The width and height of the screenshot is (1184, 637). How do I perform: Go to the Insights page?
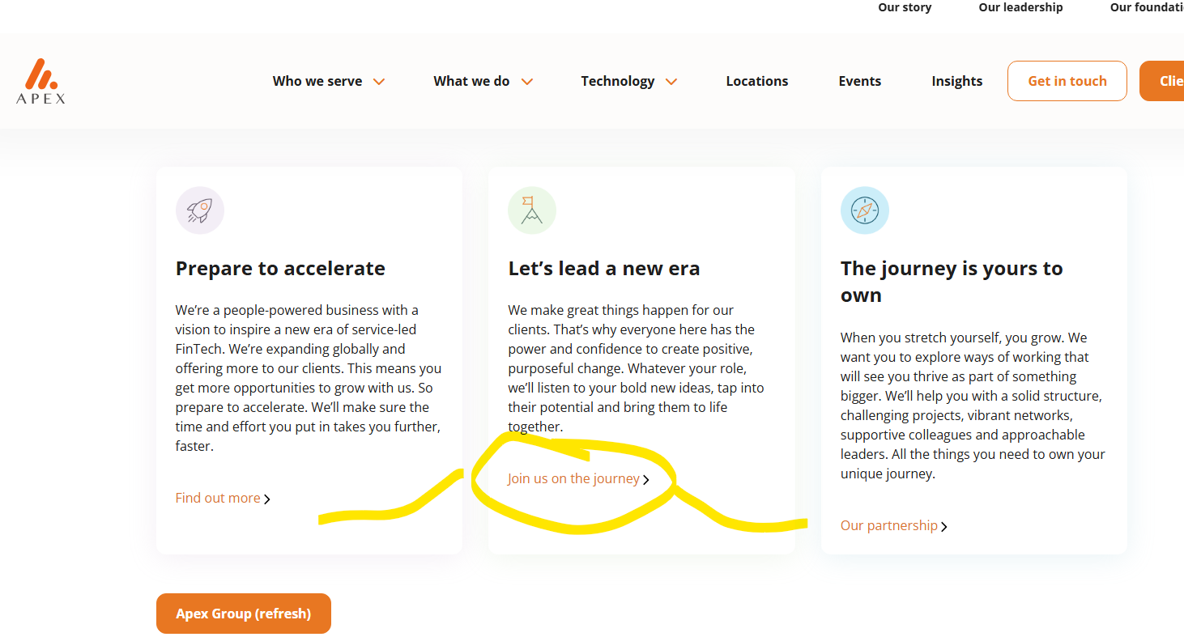pyautogui.click(x=956, y=81)
